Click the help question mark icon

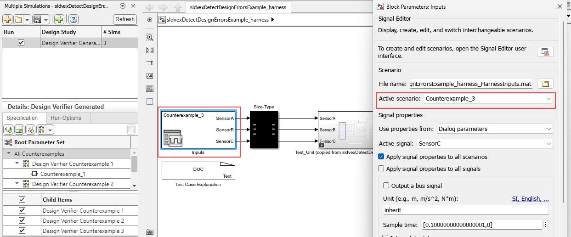click(x=73, y=19)
